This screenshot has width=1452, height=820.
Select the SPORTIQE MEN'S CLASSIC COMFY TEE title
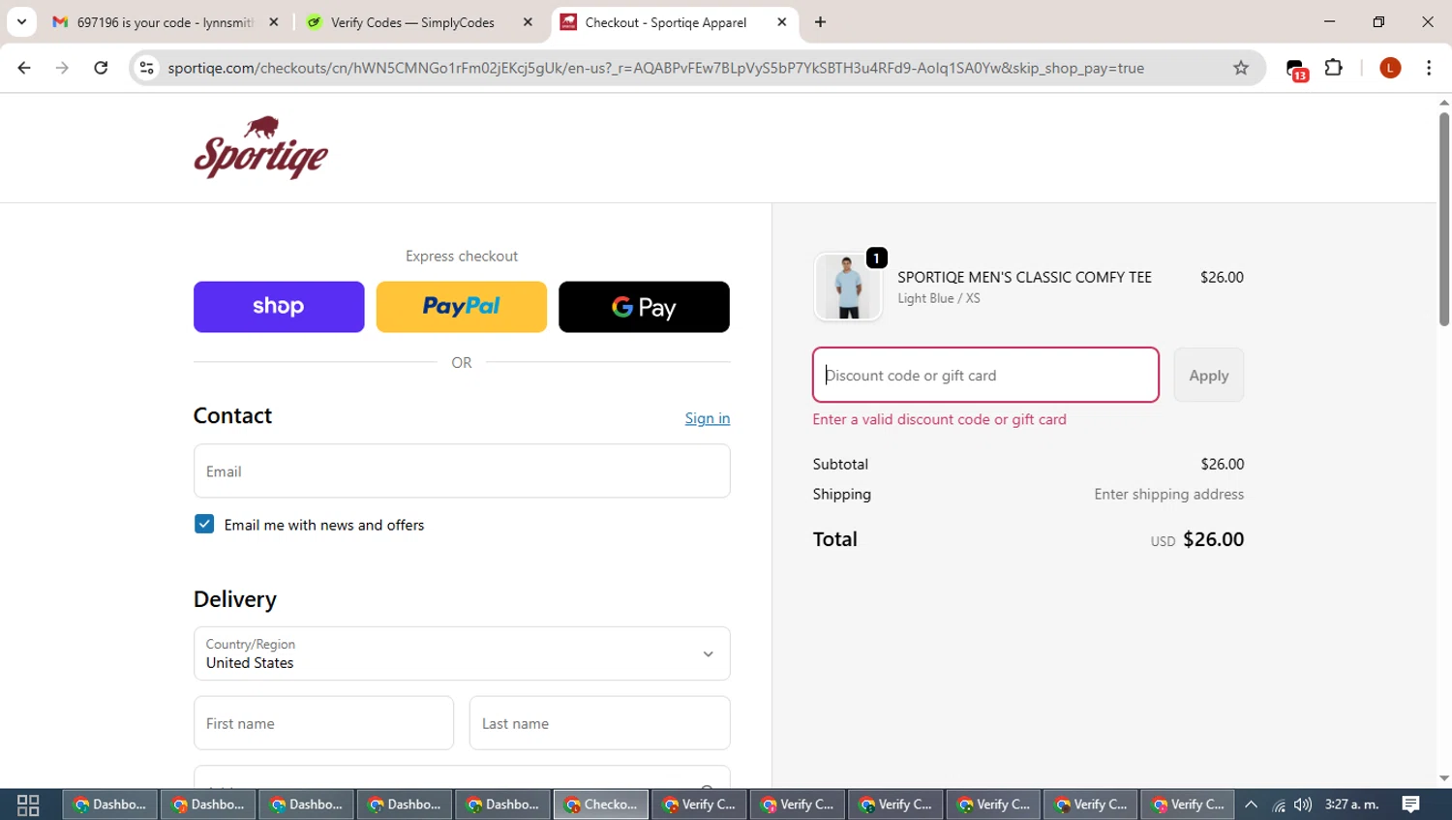tap(1024, 277)
